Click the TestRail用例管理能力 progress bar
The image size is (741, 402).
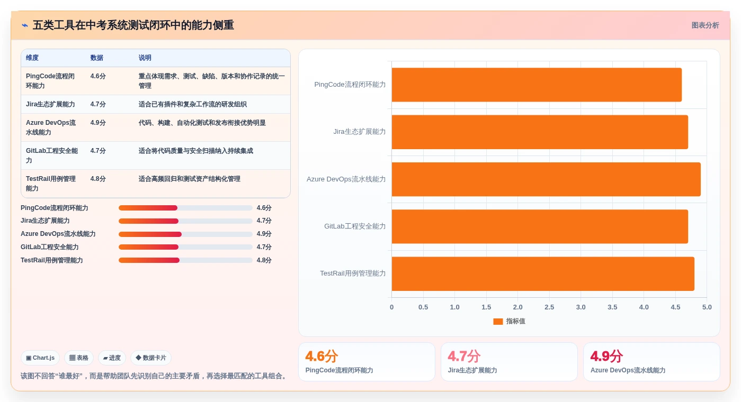click(185, 261)
